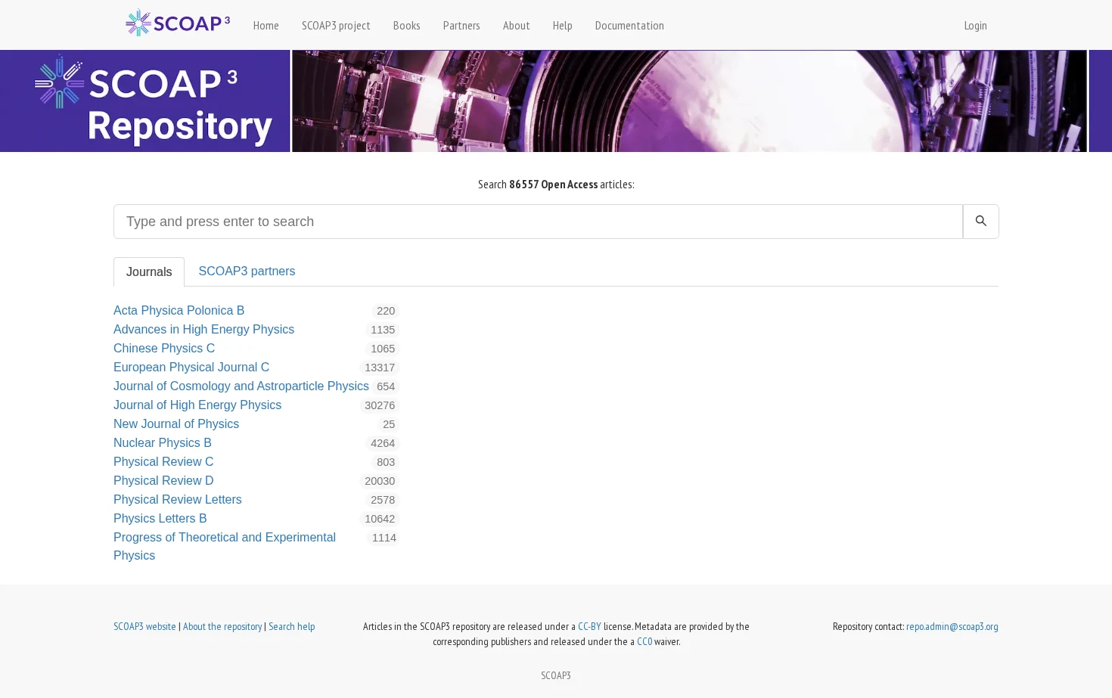1112x698 pixels.
Task: Open the CC0 waiver link
Action: 645,641
